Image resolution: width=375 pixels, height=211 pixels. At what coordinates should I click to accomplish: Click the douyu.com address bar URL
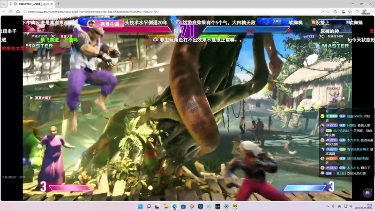click(x=93, y=11)
